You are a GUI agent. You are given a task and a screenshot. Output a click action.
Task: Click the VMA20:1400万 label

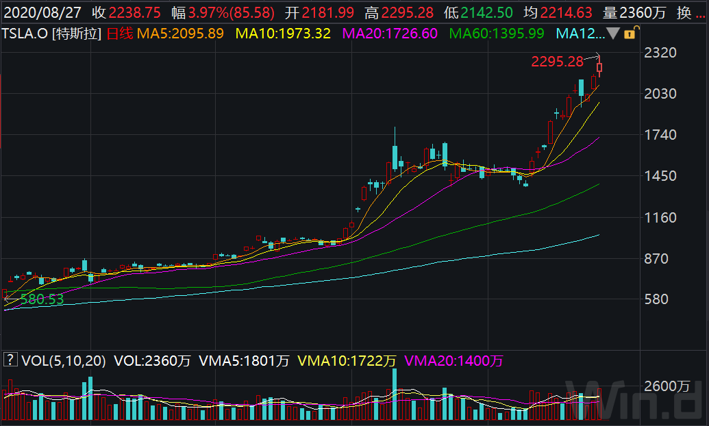453,360
